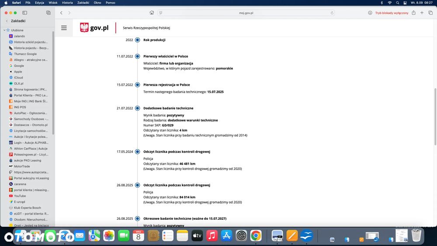Open the downloads icon in toolbar

coord(370,13)
